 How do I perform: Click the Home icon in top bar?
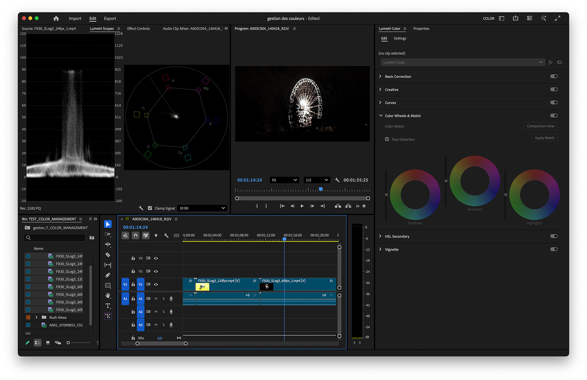click(56, 19)
